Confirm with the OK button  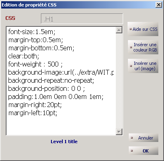[x=143, y=151]
